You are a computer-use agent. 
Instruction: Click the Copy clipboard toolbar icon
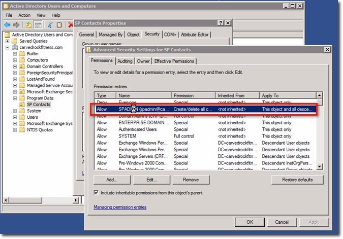pos(59,25)
